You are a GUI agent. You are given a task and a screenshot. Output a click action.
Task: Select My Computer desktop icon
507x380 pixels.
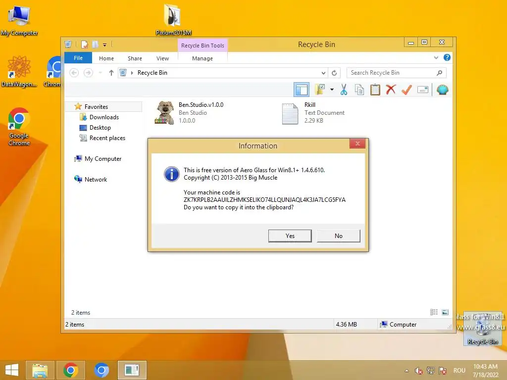pyautogui.click(x=19, y=21)
